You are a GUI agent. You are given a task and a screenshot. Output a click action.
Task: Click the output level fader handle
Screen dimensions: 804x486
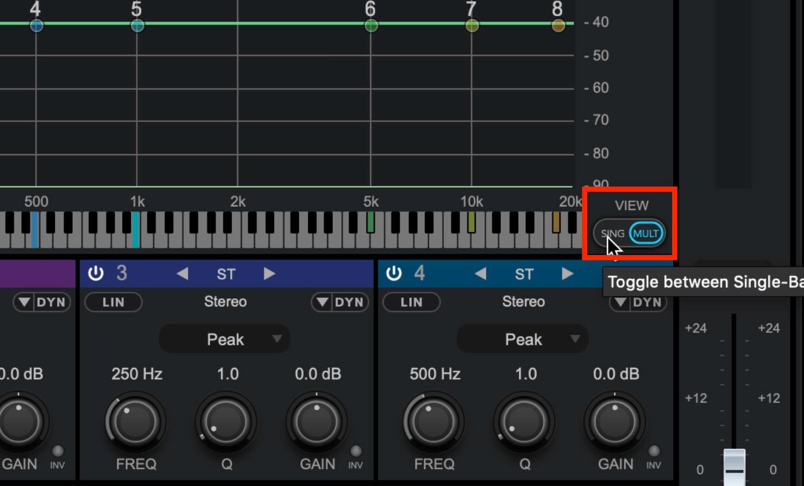click(x=734, y=467)
